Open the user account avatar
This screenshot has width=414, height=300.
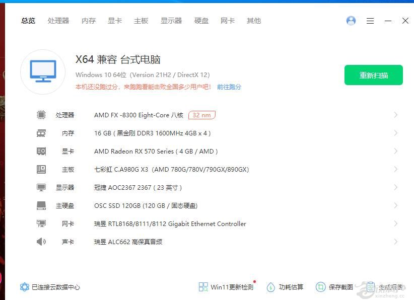pos(351,21)
